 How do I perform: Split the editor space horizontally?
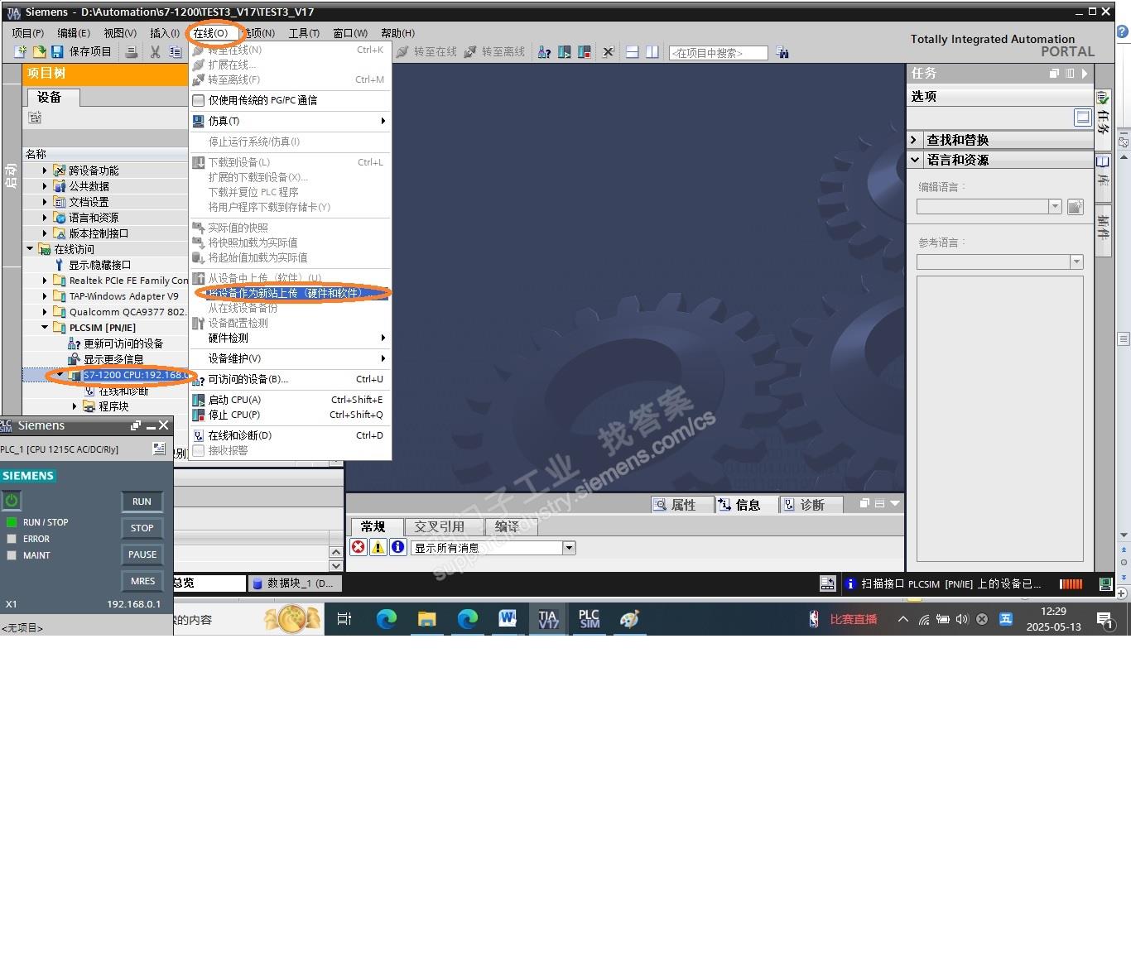632,51
